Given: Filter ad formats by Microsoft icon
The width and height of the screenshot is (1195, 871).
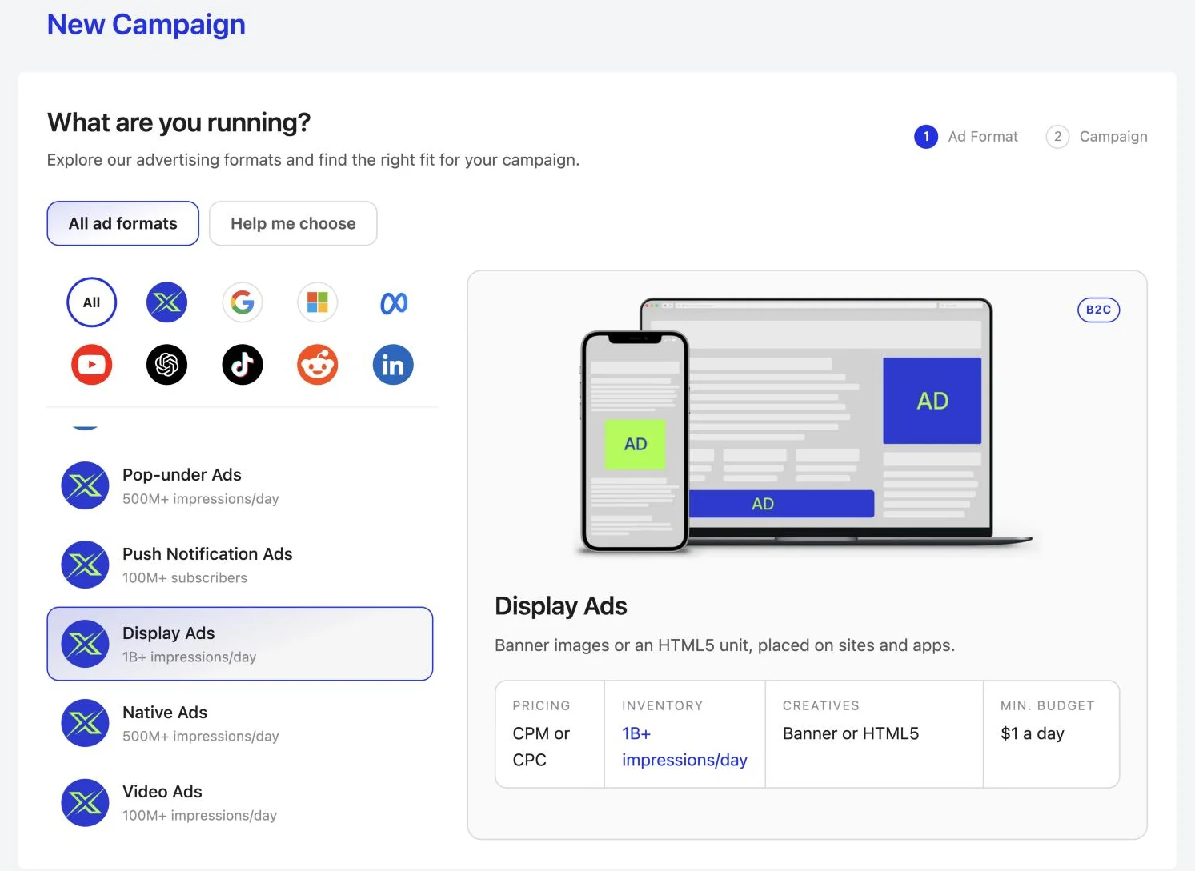Looking at the screenshot, I should tap(318, 302).
